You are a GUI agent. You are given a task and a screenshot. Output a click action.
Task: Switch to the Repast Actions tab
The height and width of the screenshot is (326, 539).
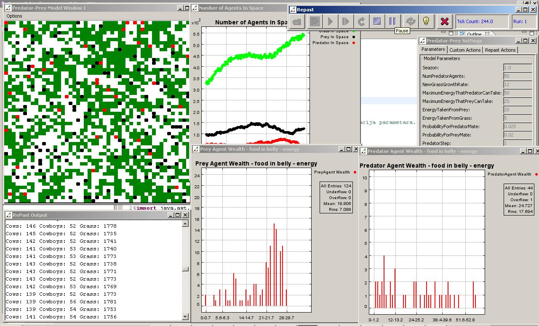point(500,50)
